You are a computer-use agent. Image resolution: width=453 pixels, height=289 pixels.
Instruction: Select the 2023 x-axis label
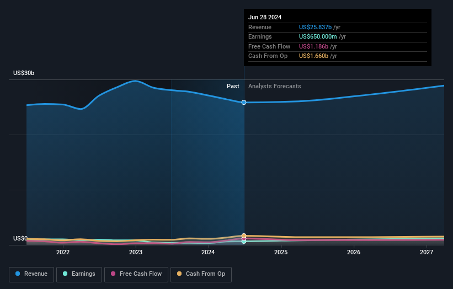click(136, 253)
